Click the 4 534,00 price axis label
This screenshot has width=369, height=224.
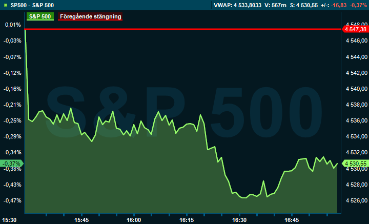tap(357, 136)
